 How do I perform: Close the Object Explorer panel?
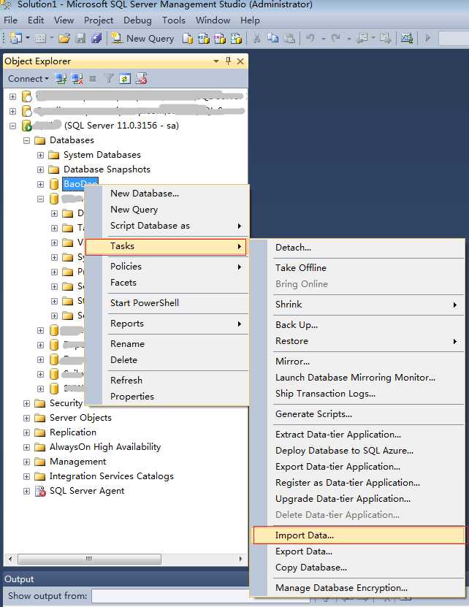240,61
